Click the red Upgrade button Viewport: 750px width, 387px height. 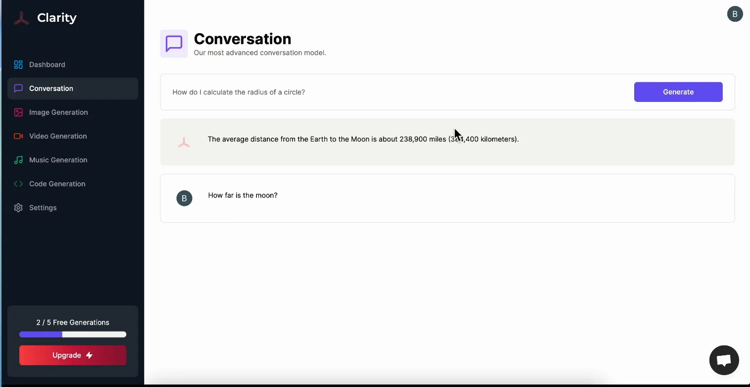(73, 355)
